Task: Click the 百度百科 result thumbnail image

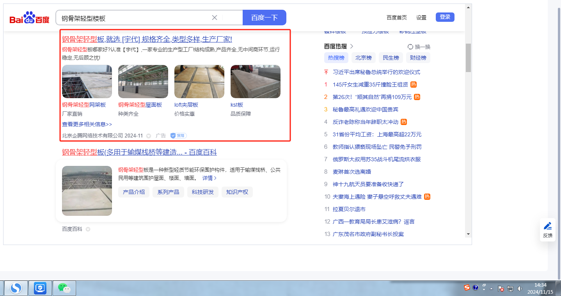Action: pos(87,191)
